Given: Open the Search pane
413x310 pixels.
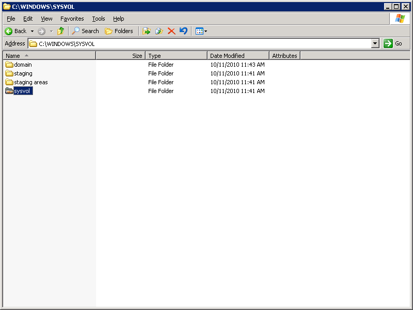Looking at the screenshot, I should coord(86,31).
